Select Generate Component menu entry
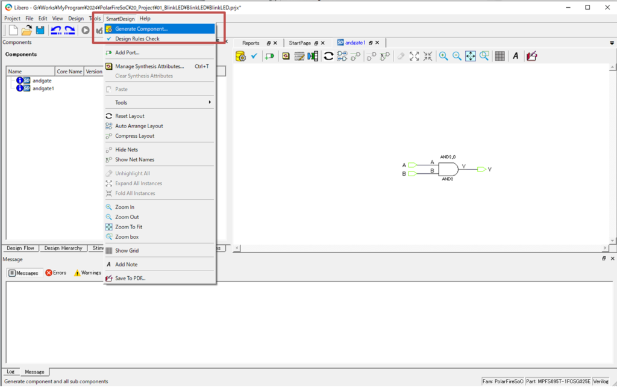The image size is (617, 388). tap(141, 29)
